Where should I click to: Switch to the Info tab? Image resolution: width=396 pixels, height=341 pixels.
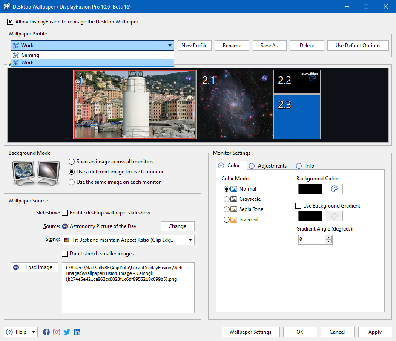(x=307, y=166)
